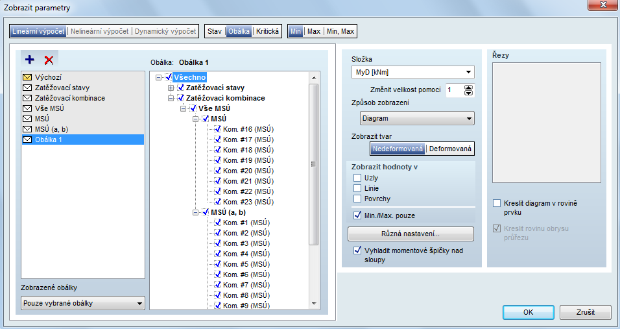Toggle the Kom. #1 (MSÚ) checkbox
This screenshot has height=329, width=620.
point(217,223)
